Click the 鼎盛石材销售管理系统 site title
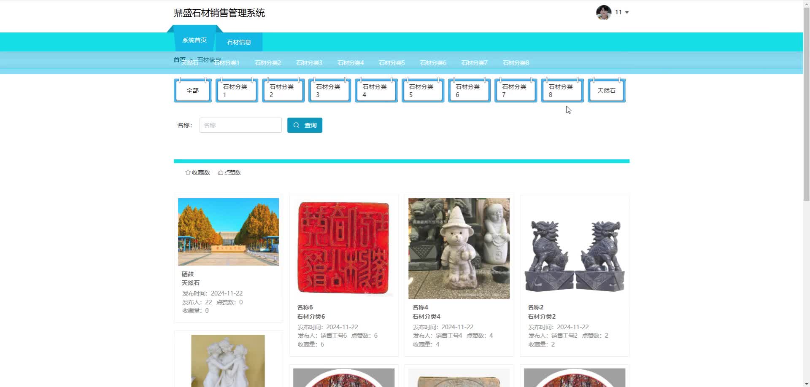This screenshot has width=810, height=387. (x=219, y=13)
